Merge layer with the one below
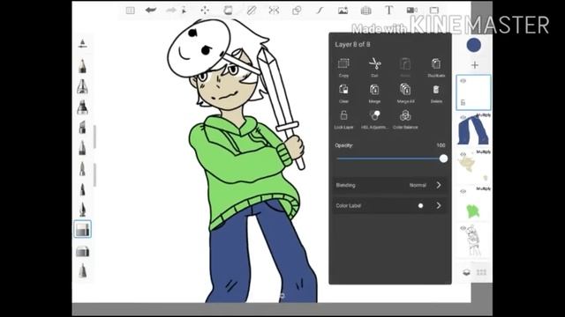565x317 pixels. tap(374, 93)
